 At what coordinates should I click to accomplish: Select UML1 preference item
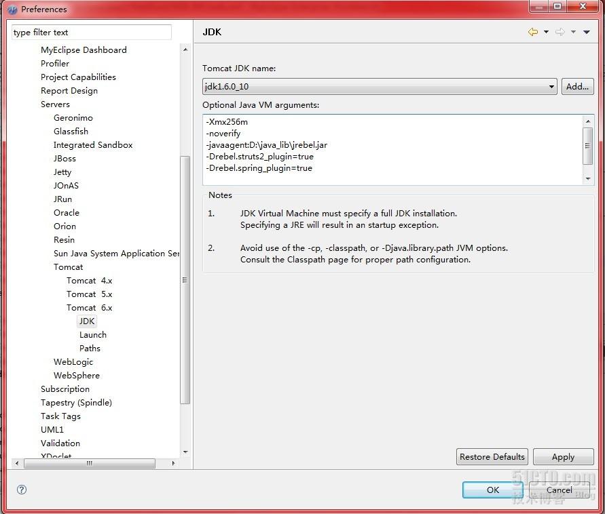[52, 430]
